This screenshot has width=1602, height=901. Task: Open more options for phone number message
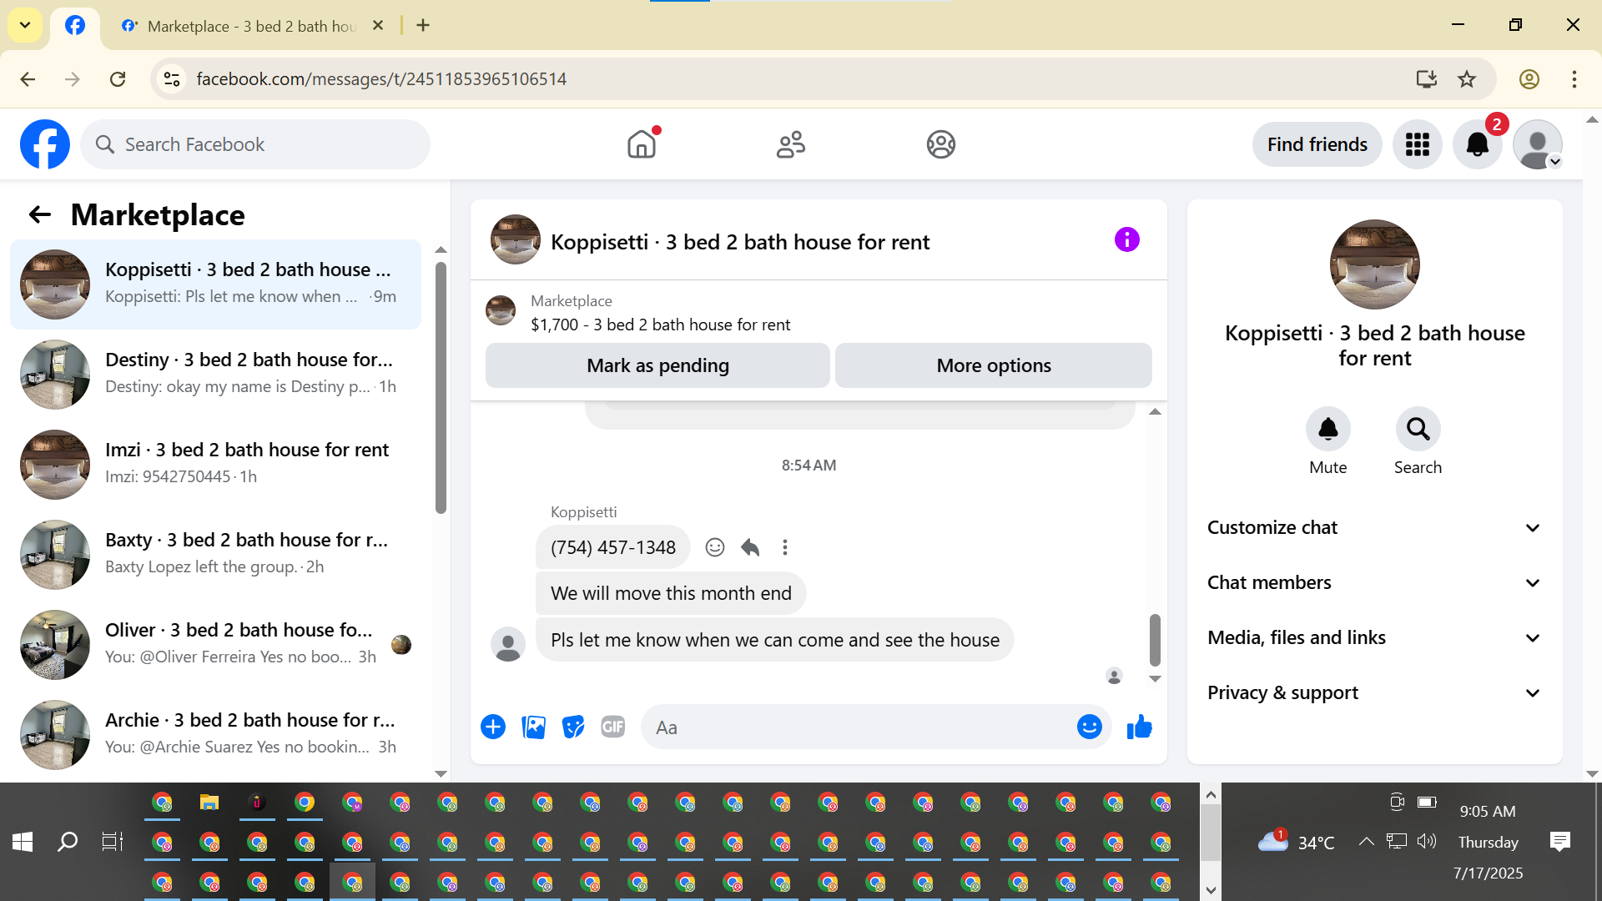click(x=785, y=547)
